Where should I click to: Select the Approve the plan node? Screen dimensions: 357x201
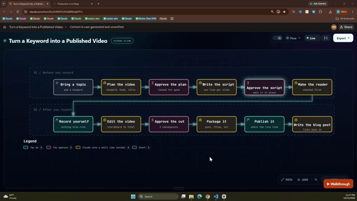169,87
